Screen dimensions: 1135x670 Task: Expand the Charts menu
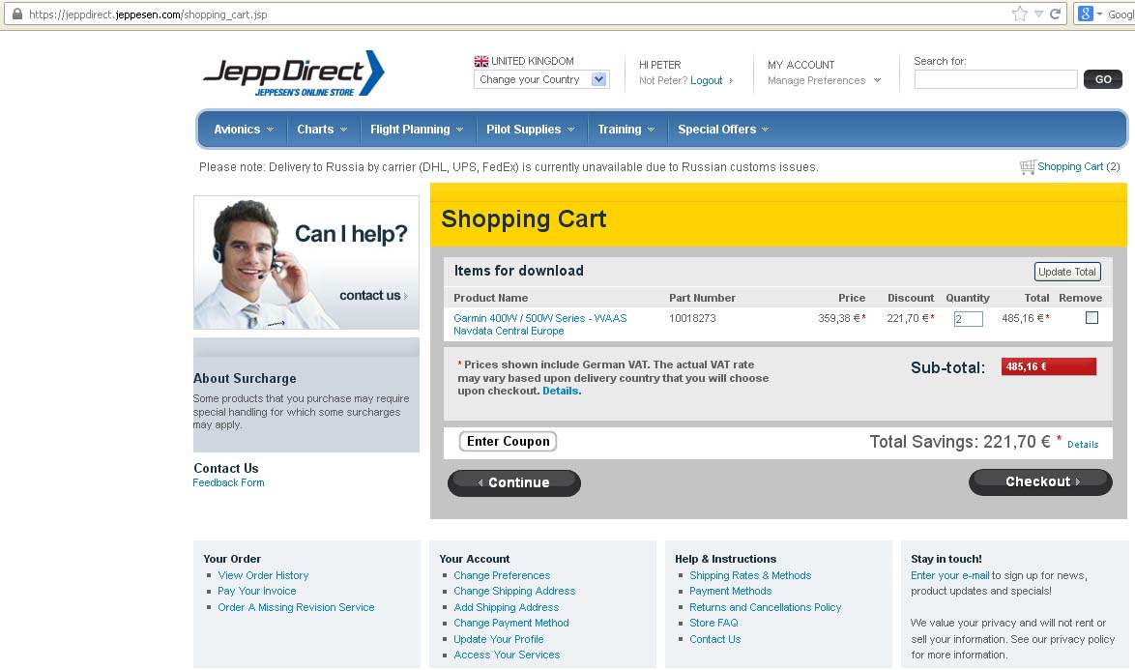(x=322, y=130)
